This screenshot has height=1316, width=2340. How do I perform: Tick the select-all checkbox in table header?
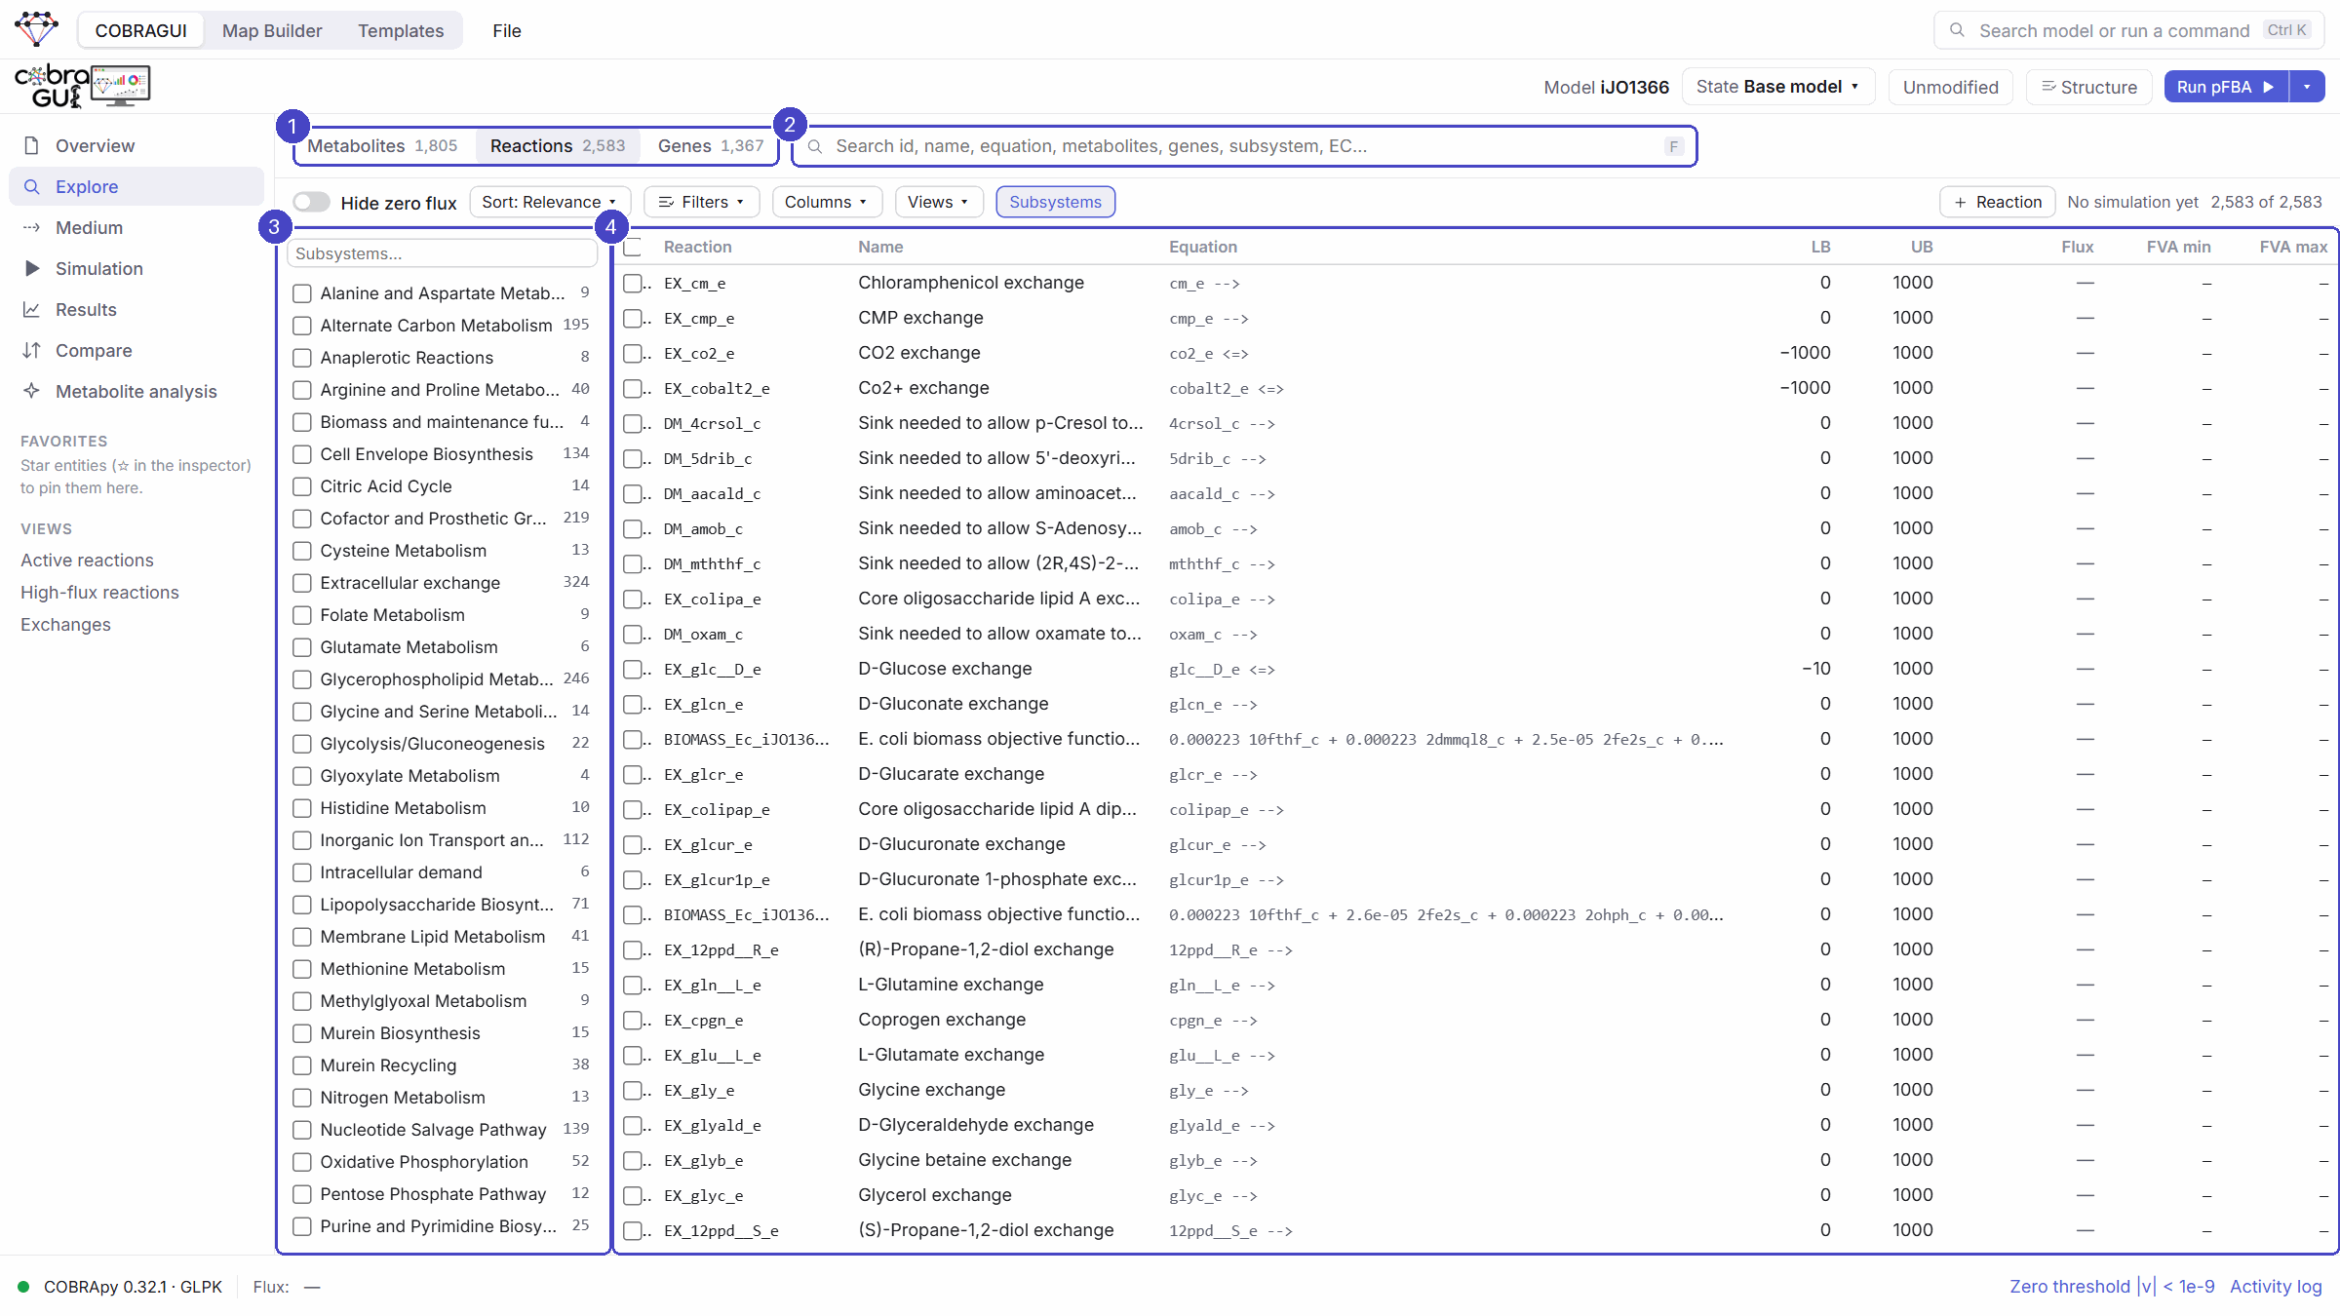click(x=634, y=247)
